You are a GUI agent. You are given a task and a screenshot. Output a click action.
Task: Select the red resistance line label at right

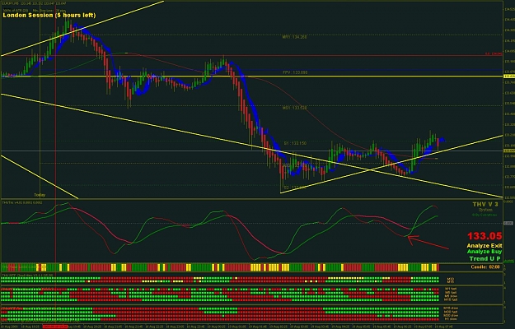494,53
